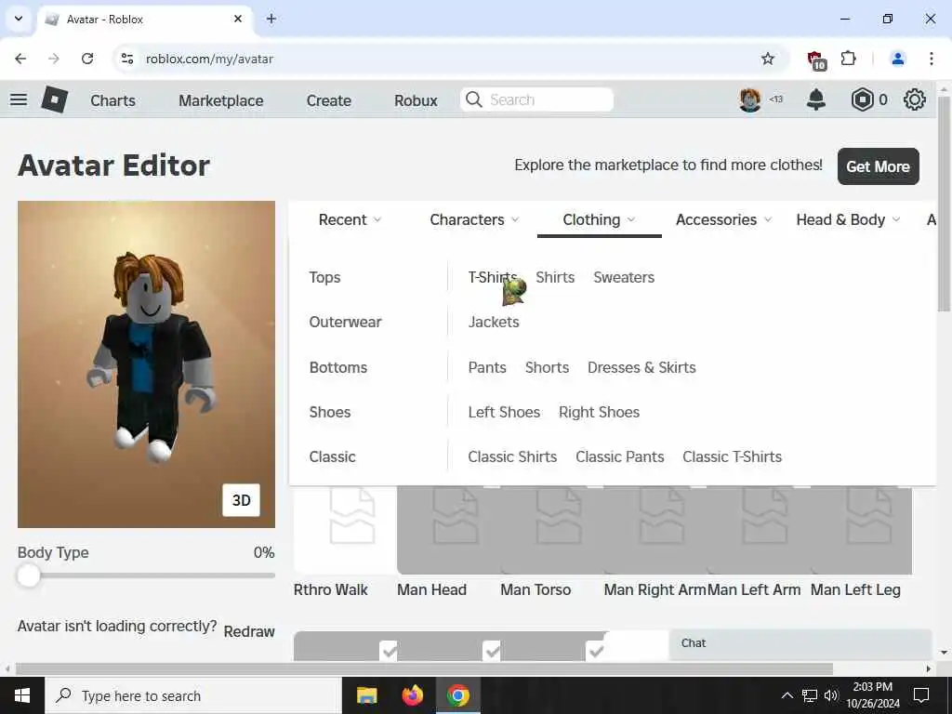
Task: Open the volume control in system tray
Action: pyautogui.click(x=830, y=695)
